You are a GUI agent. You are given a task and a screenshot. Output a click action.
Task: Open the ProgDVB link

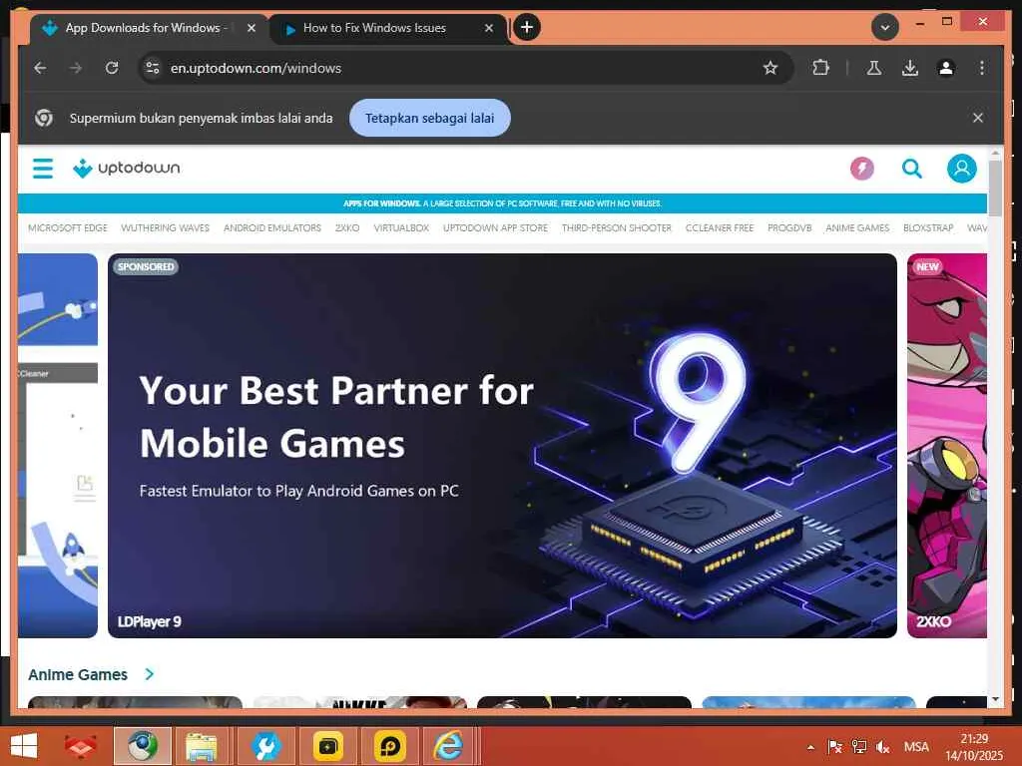coord(789,228)
